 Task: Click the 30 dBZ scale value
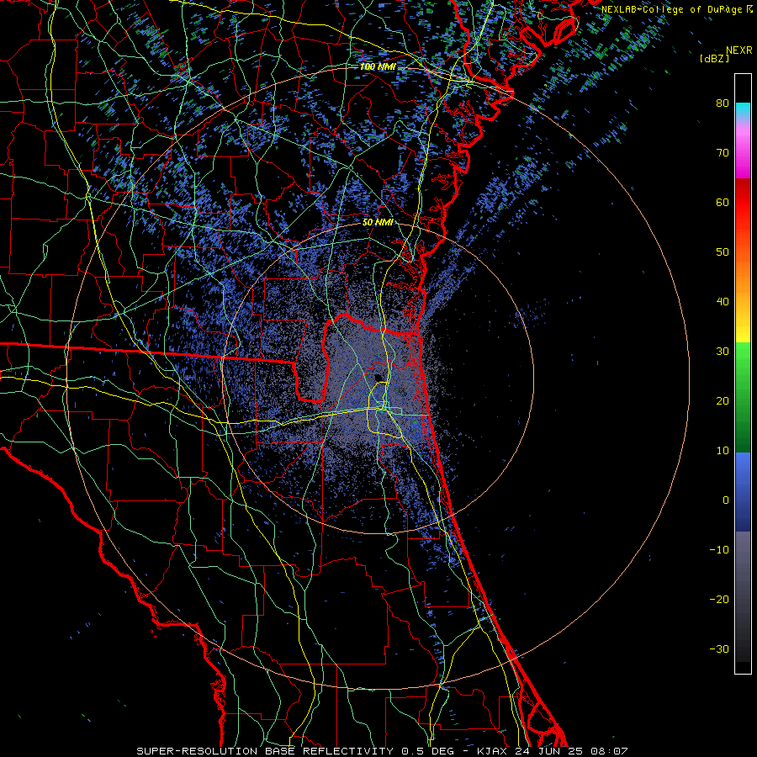pyautogui.click(x=723, y=351)
